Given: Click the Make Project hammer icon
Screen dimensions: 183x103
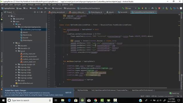Looking at the screenshot, I should click(x=123, y=8).
